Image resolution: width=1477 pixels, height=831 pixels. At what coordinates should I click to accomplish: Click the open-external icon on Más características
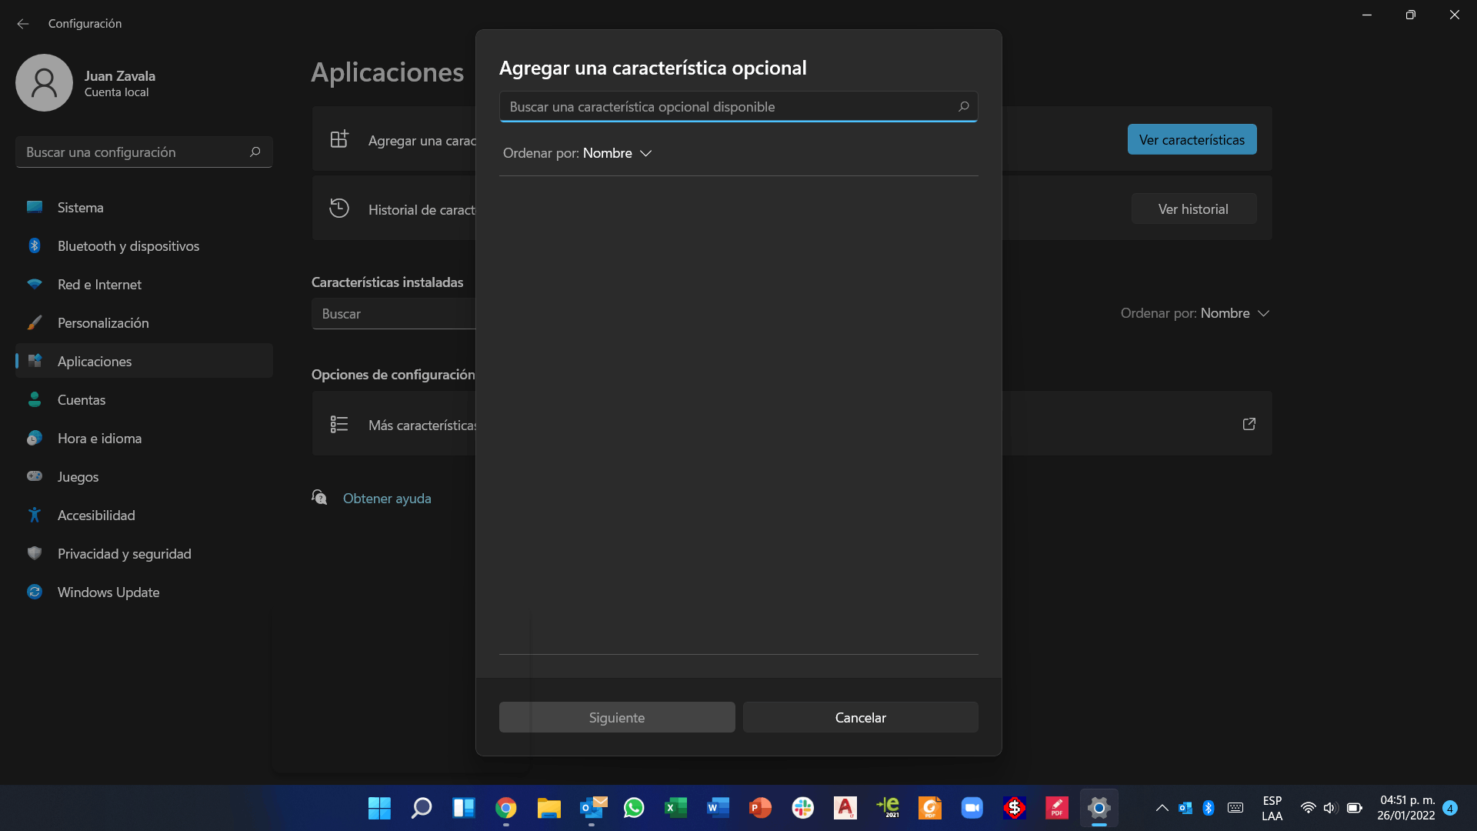(x=1249, y=424)
